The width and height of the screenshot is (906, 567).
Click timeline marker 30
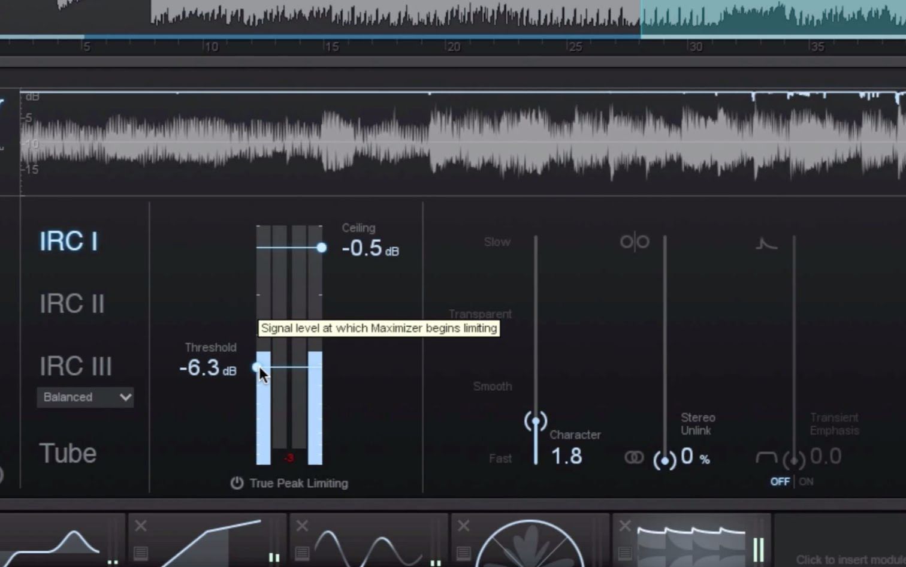pos(696,46)
